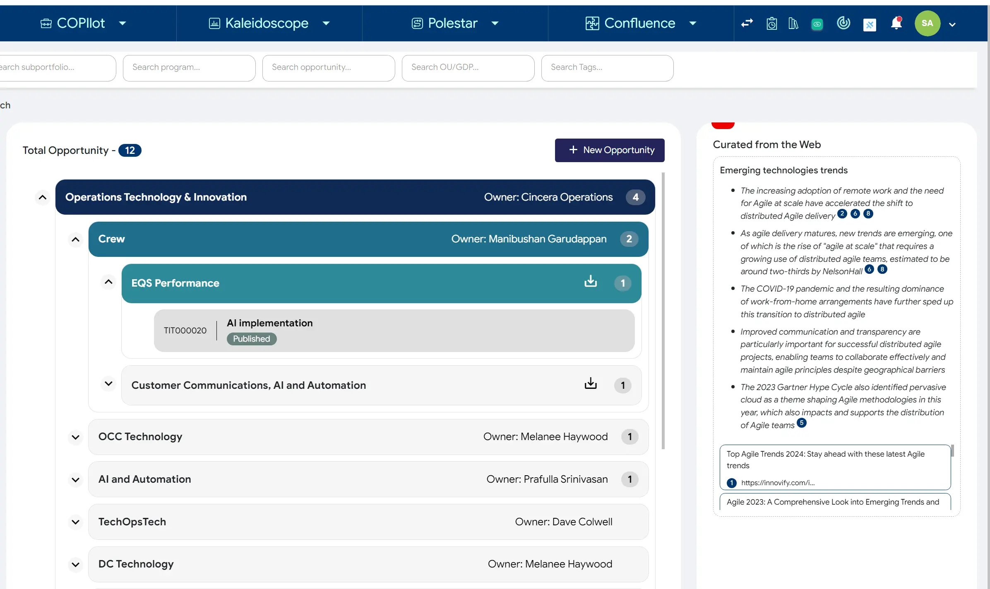Click the library books icon
Screen dimensions: 990x589
click(793, 24)
